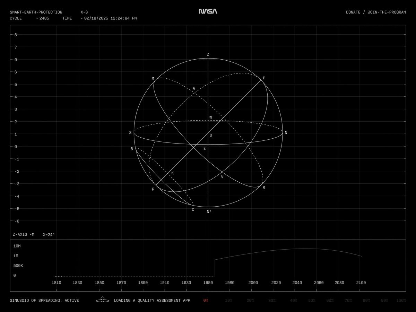Click the A intersection label on sphere
416x312 pixels.
194,89
